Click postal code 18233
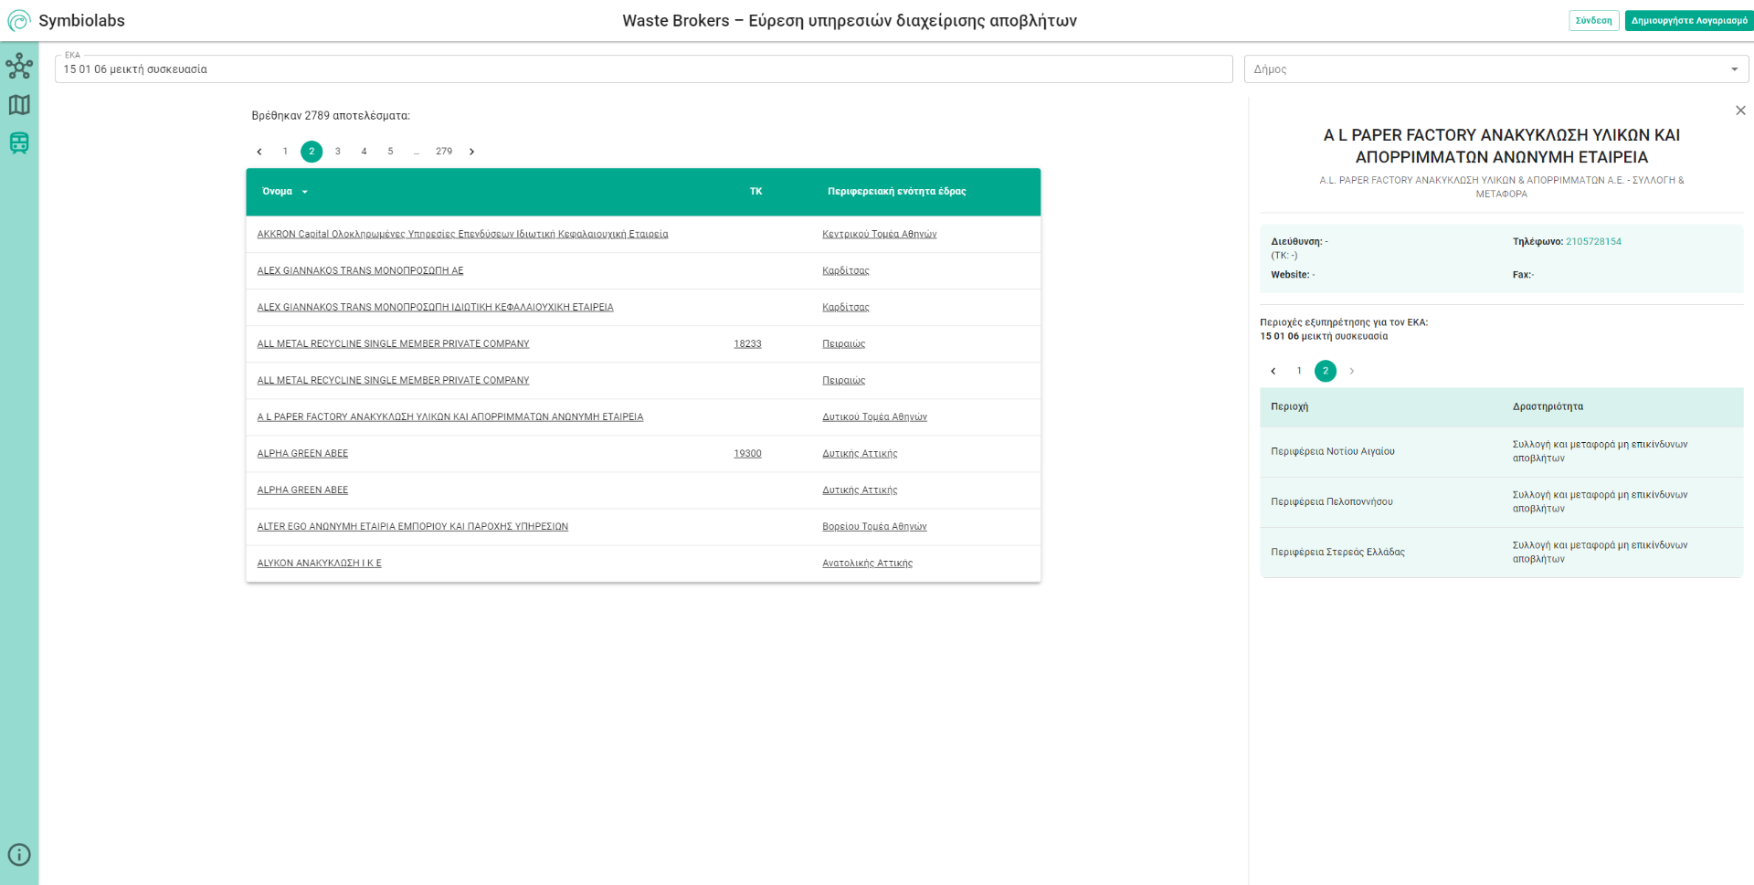The width and height of the screenshot is (1754, 885). point(747,344)
